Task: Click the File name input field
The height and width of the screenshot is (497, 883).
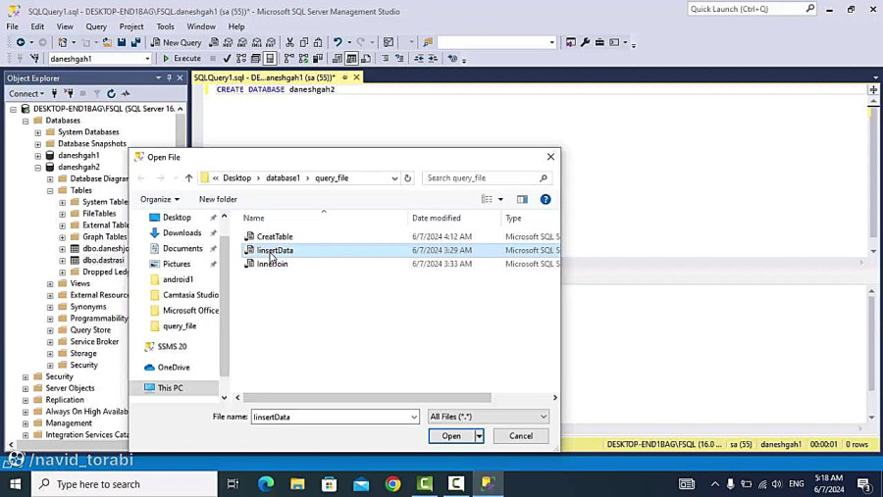Action: pos(331,417)
